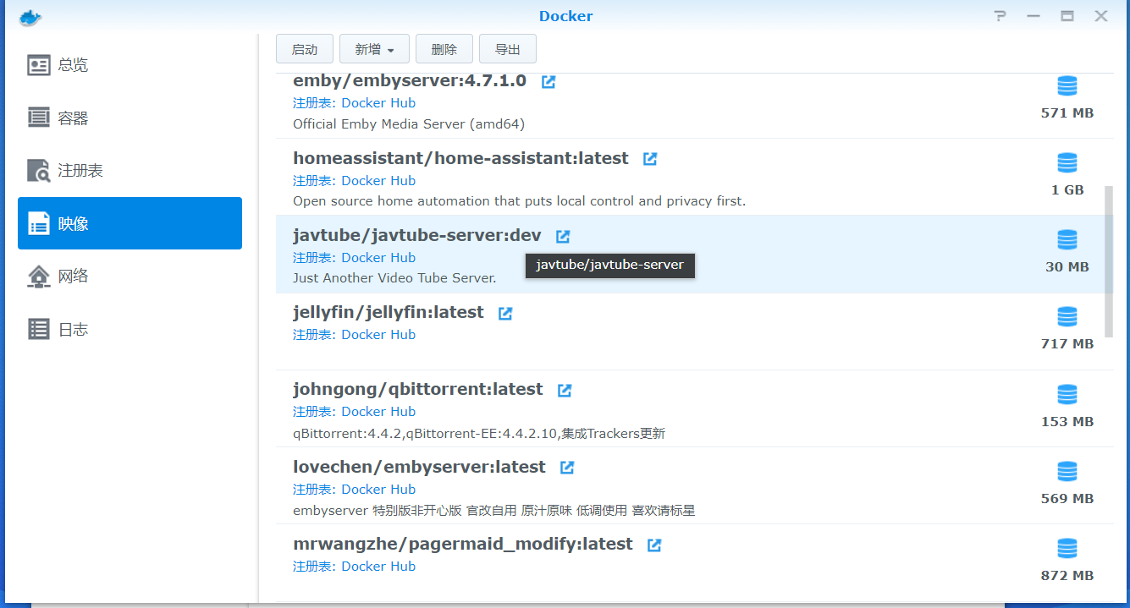Image resolution: width=1130 pixels, height=608 pixels.
Task: Click the 569 MB size value
Action: pyautogui.click(x=1067, y=499)
